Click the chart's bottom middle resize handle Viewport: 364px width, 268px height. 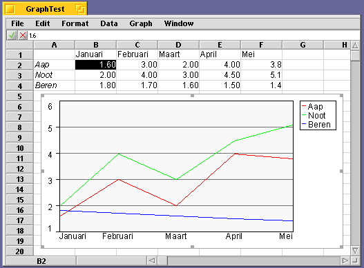[x=192, y=247]
